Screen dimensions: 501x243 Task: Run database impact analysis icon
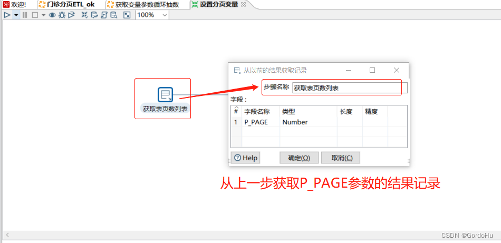point(94,15)
